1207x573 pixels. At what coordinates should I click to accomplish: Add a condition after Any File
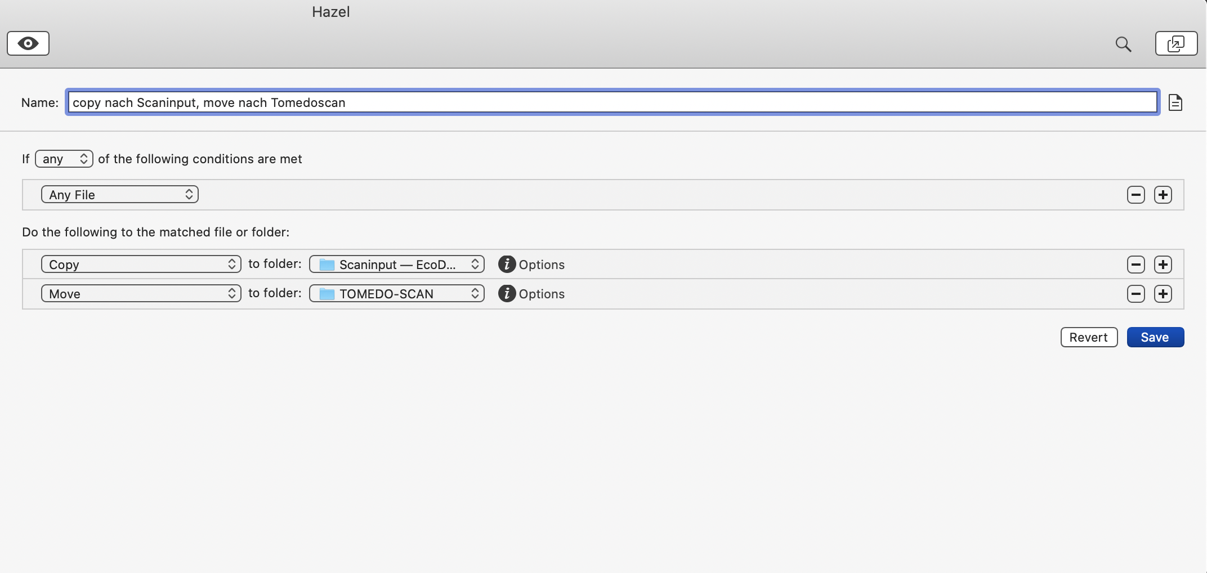[x=1163, y=195]
